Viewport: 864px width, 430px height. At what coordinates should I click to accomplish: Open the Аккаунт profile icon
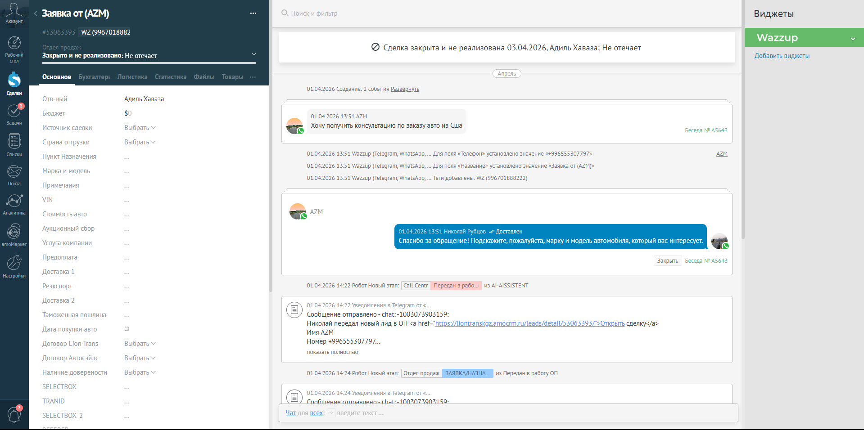coord(14,13)
